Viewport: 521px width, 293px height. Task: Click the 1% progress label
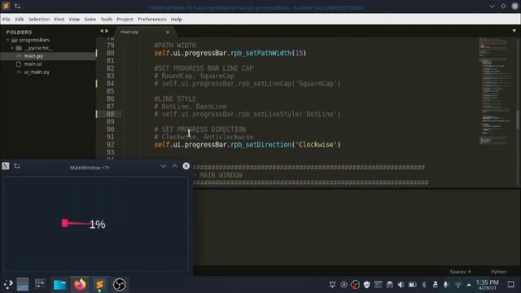[x=98, y=225]
